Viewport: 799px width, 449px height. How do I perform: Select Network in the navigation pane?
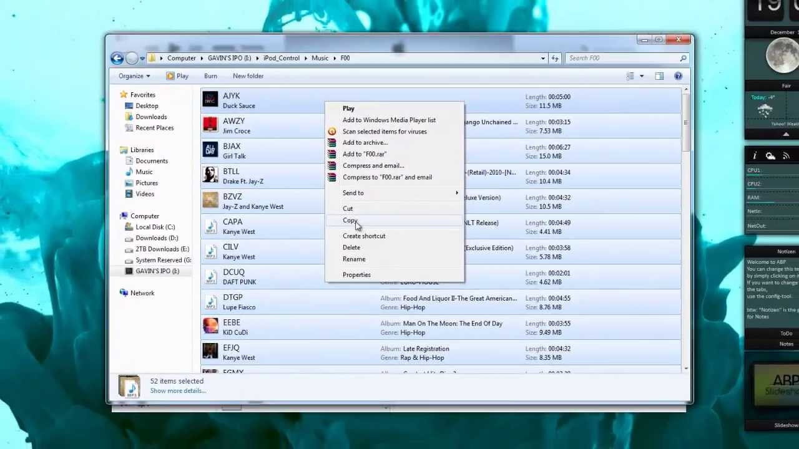(142, 293)
